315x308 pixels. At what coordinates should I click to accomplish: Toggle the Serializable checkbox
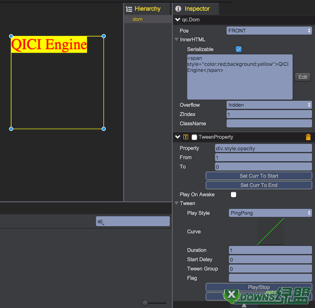coord(239,49)
